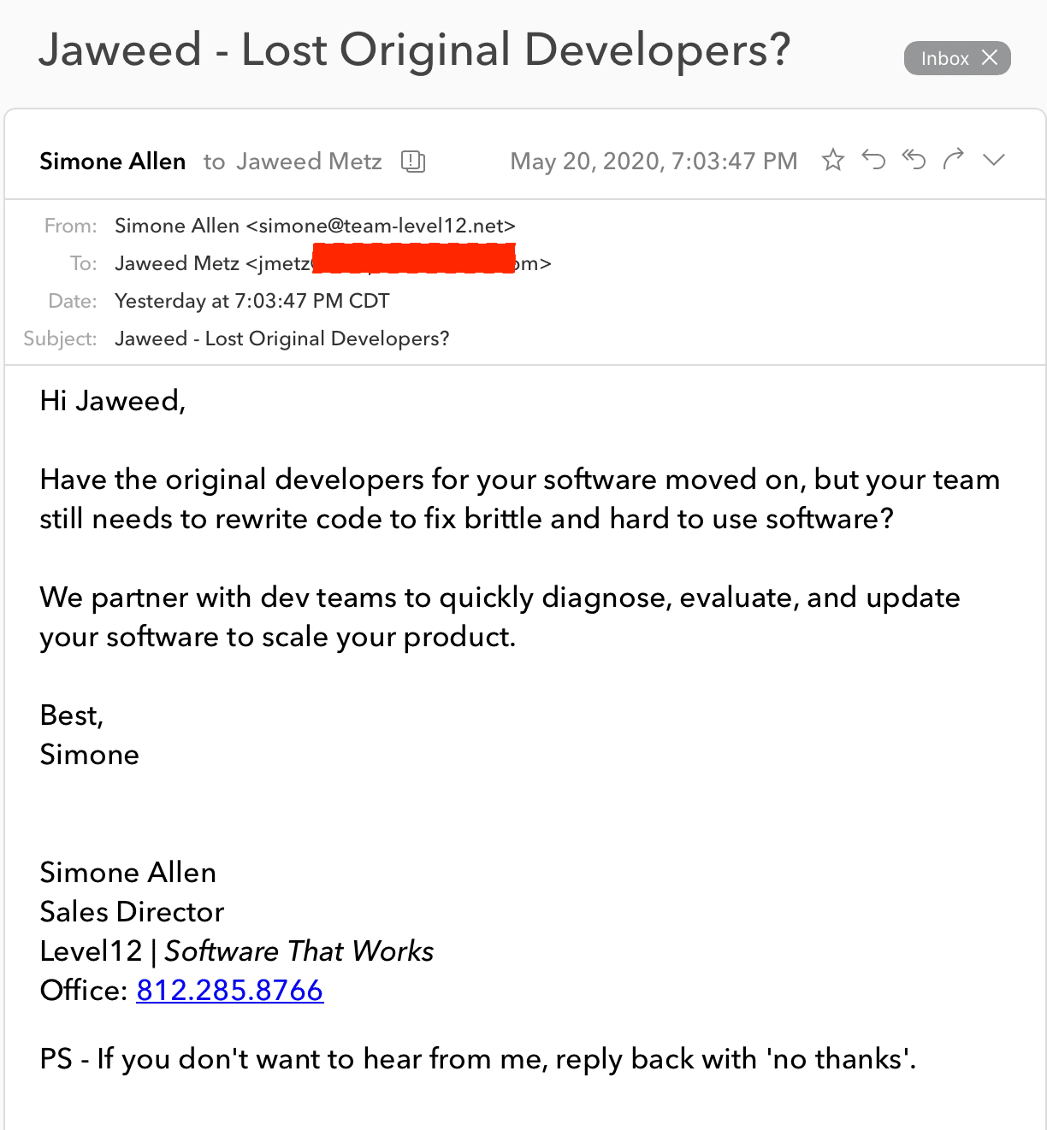Image resolution: width=1047 pixels, height=1130 pixels.
Task: Click the Subject line in header details
Action: click(281, 338)
